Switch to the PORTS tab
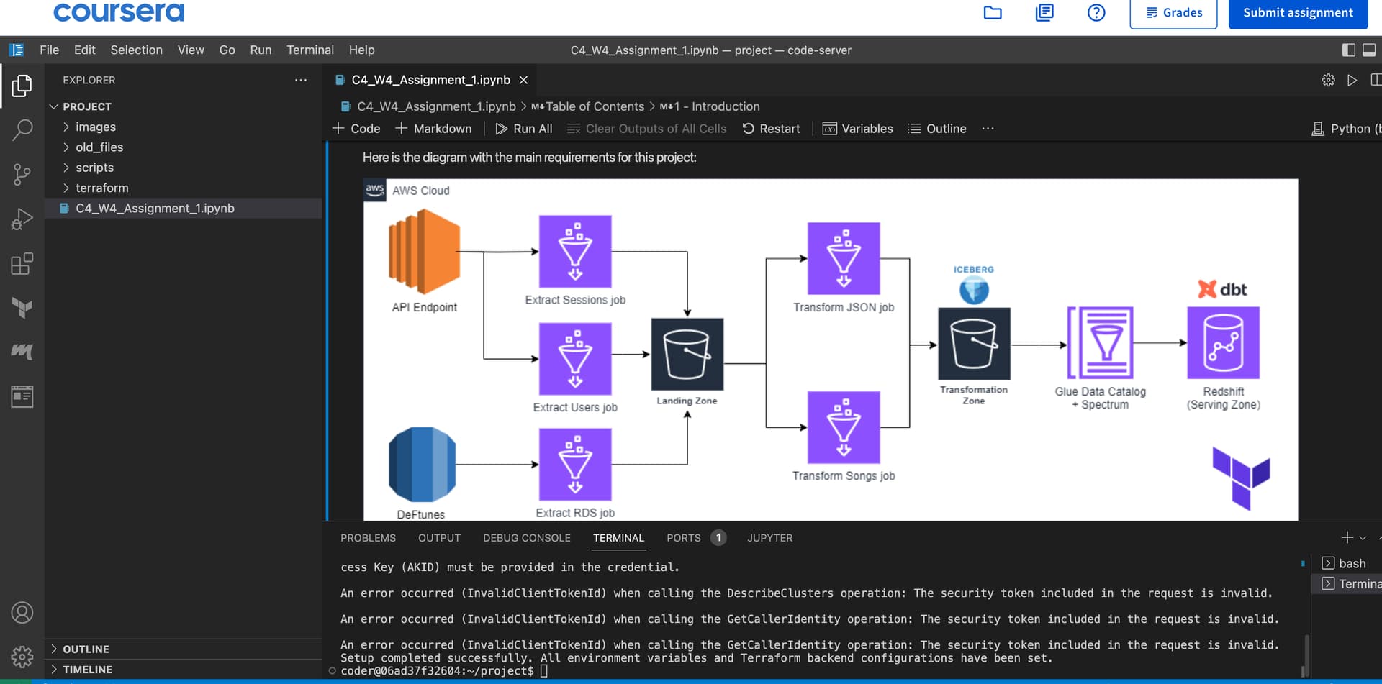The height and width of the screenshot is (684, 1382). click(696, 538)
